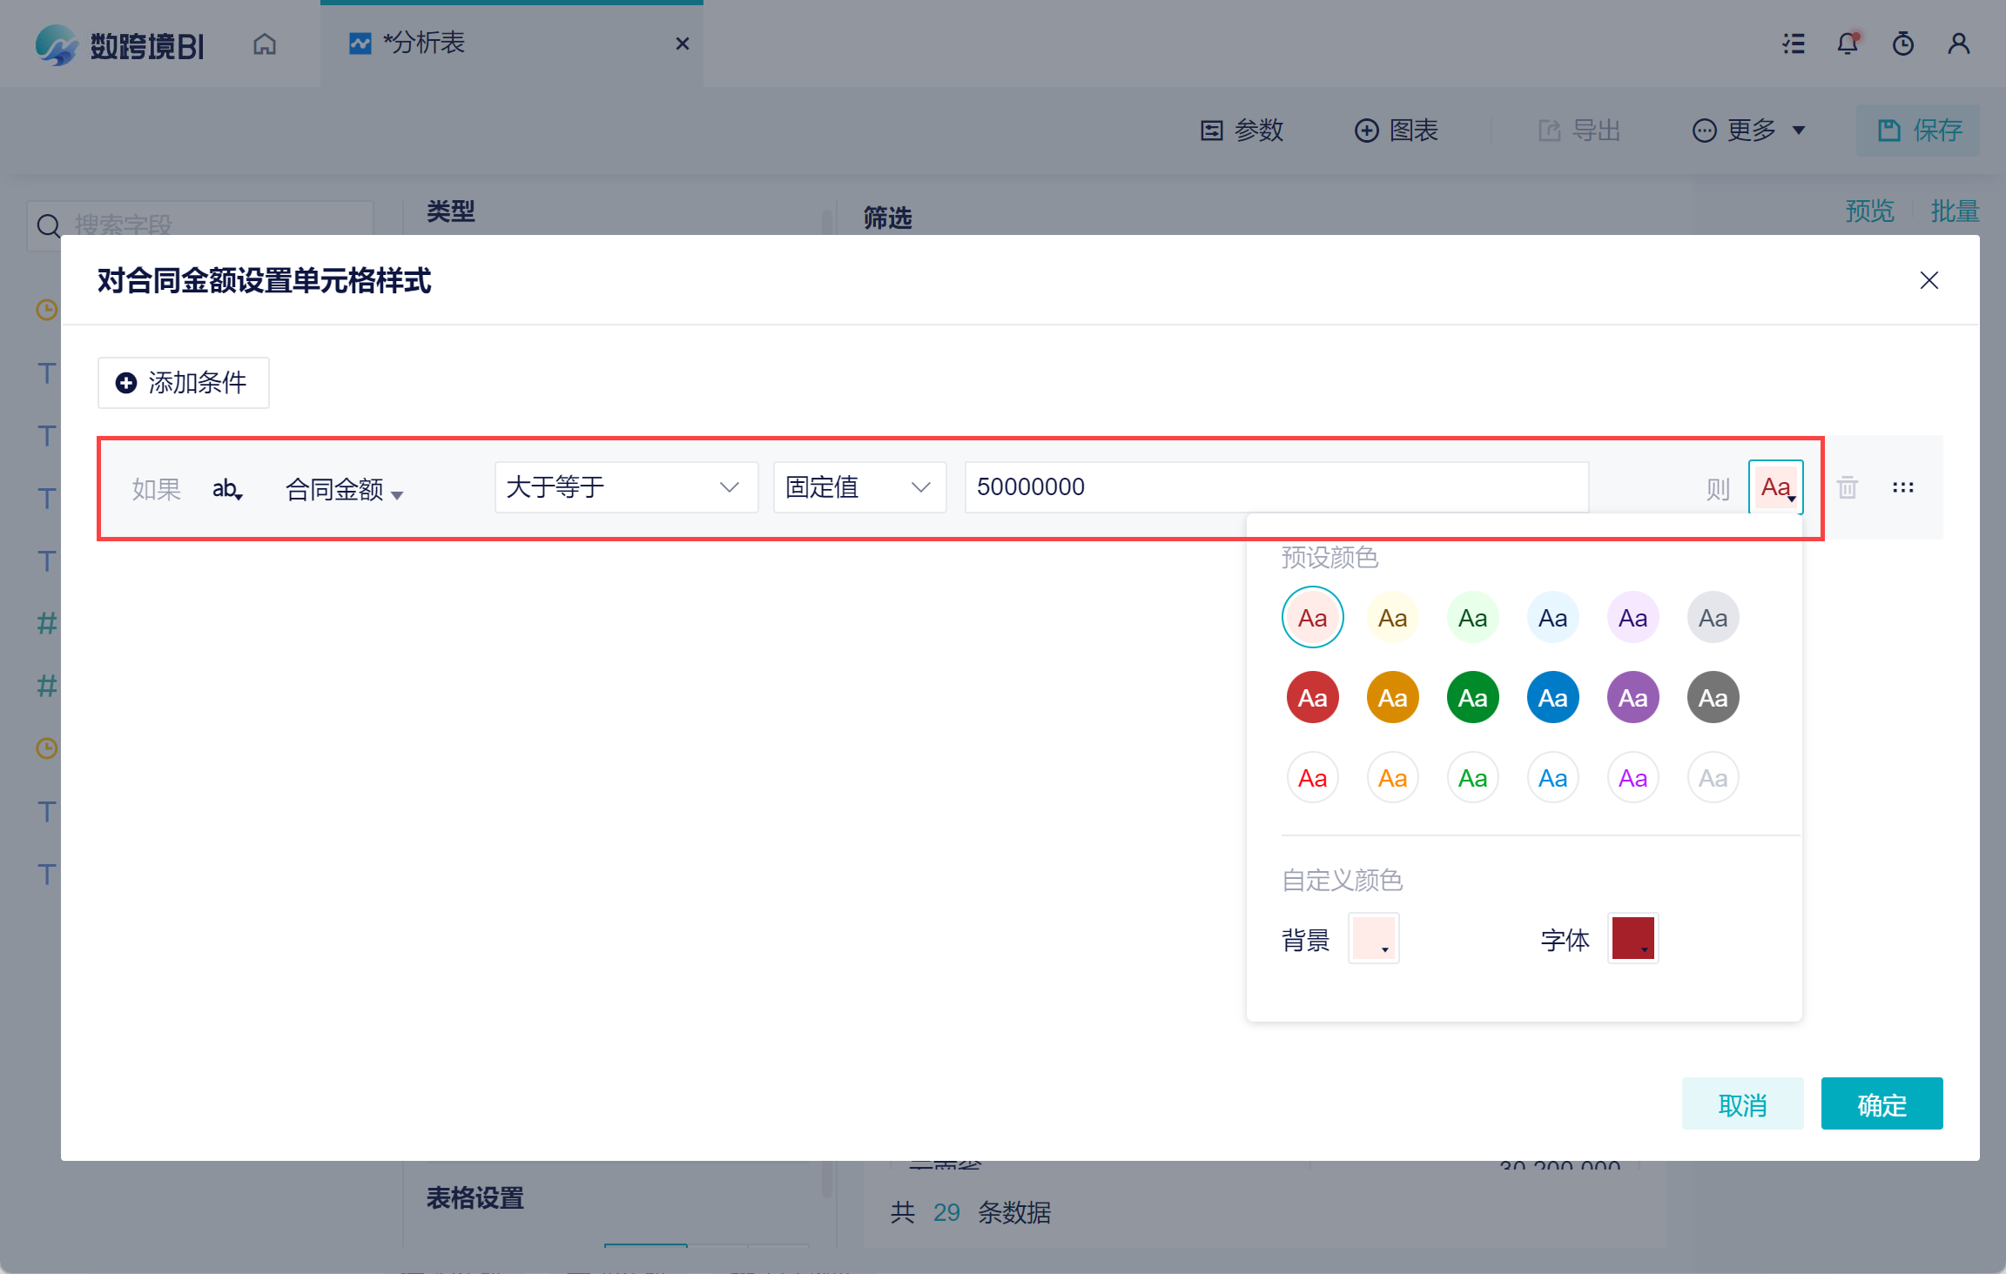Open the 固定值 value type dropdown
This screenshot has width=2006, height=1274.
click(858, 487)
